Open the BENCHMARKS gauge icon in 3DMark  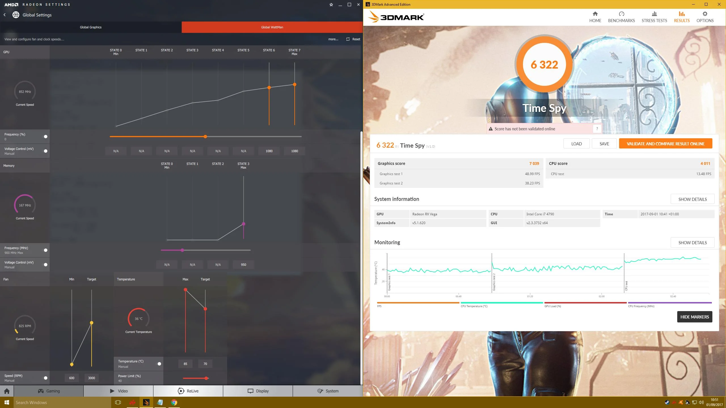tap(621, 14)
